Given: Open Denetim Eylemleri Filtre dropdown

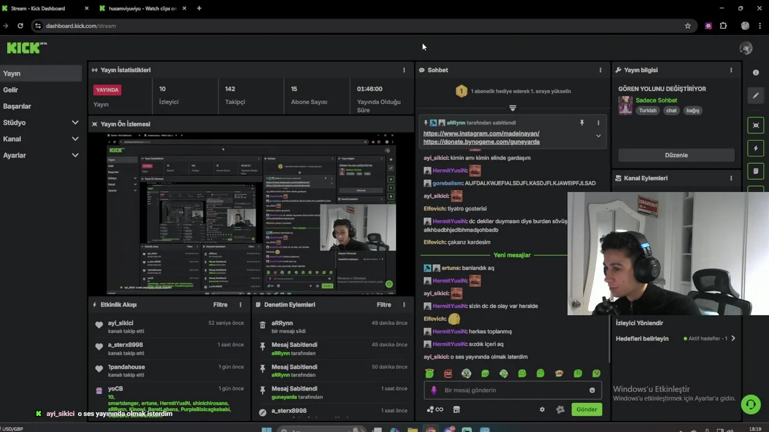Looking at the screenshot, I should pyautogui.click(x=384, y=305).
